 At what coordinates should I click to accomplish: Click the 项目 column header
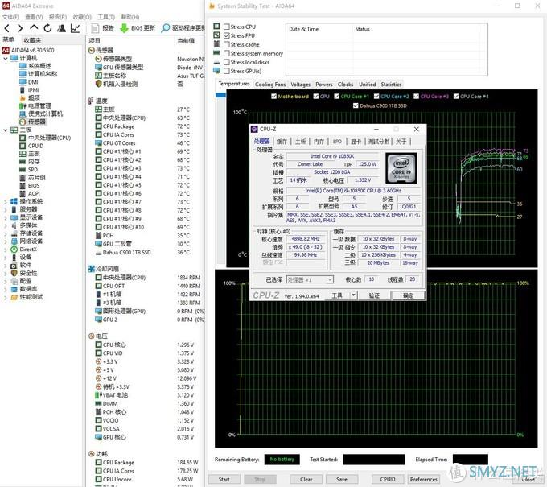click(x=94, y=41)
